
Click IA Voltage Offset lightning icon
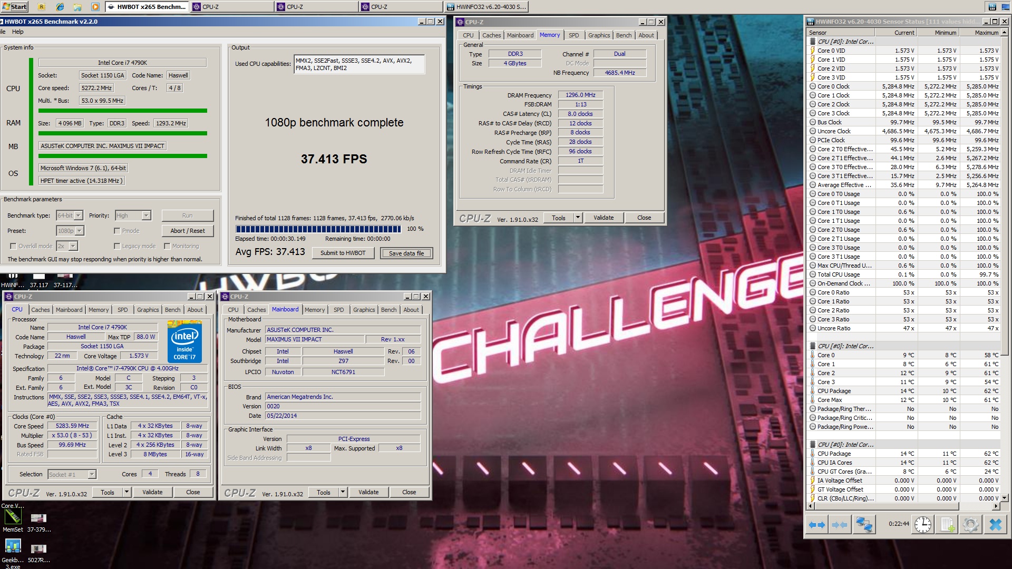click(813, 480)
